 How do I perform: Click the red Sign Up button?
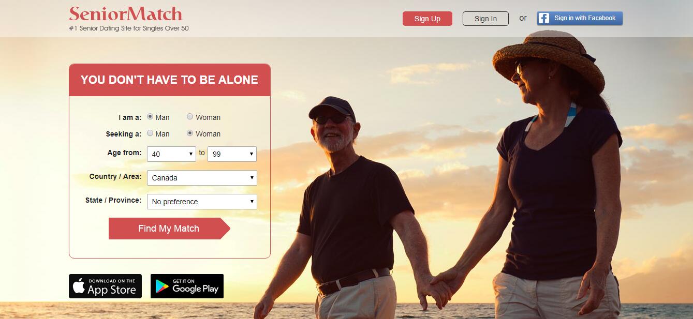pos(427,19)
